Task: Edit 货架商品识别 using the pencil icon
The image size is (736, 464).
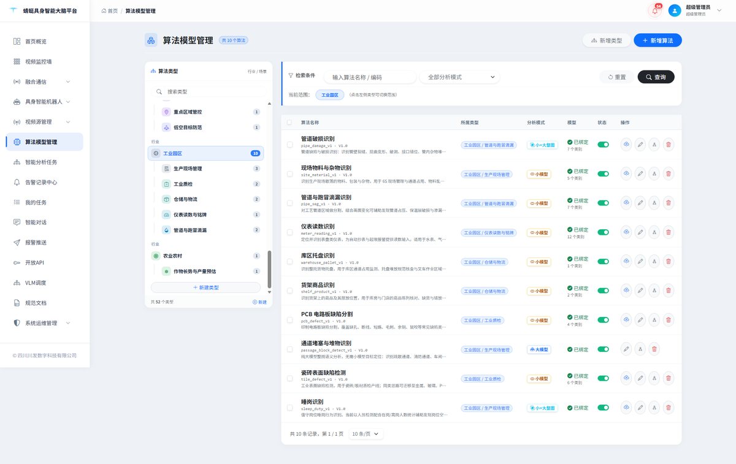Action: click(x=640, y=291)
